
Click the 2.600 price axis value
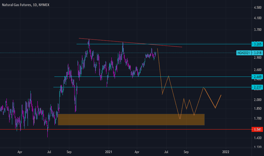257,70
